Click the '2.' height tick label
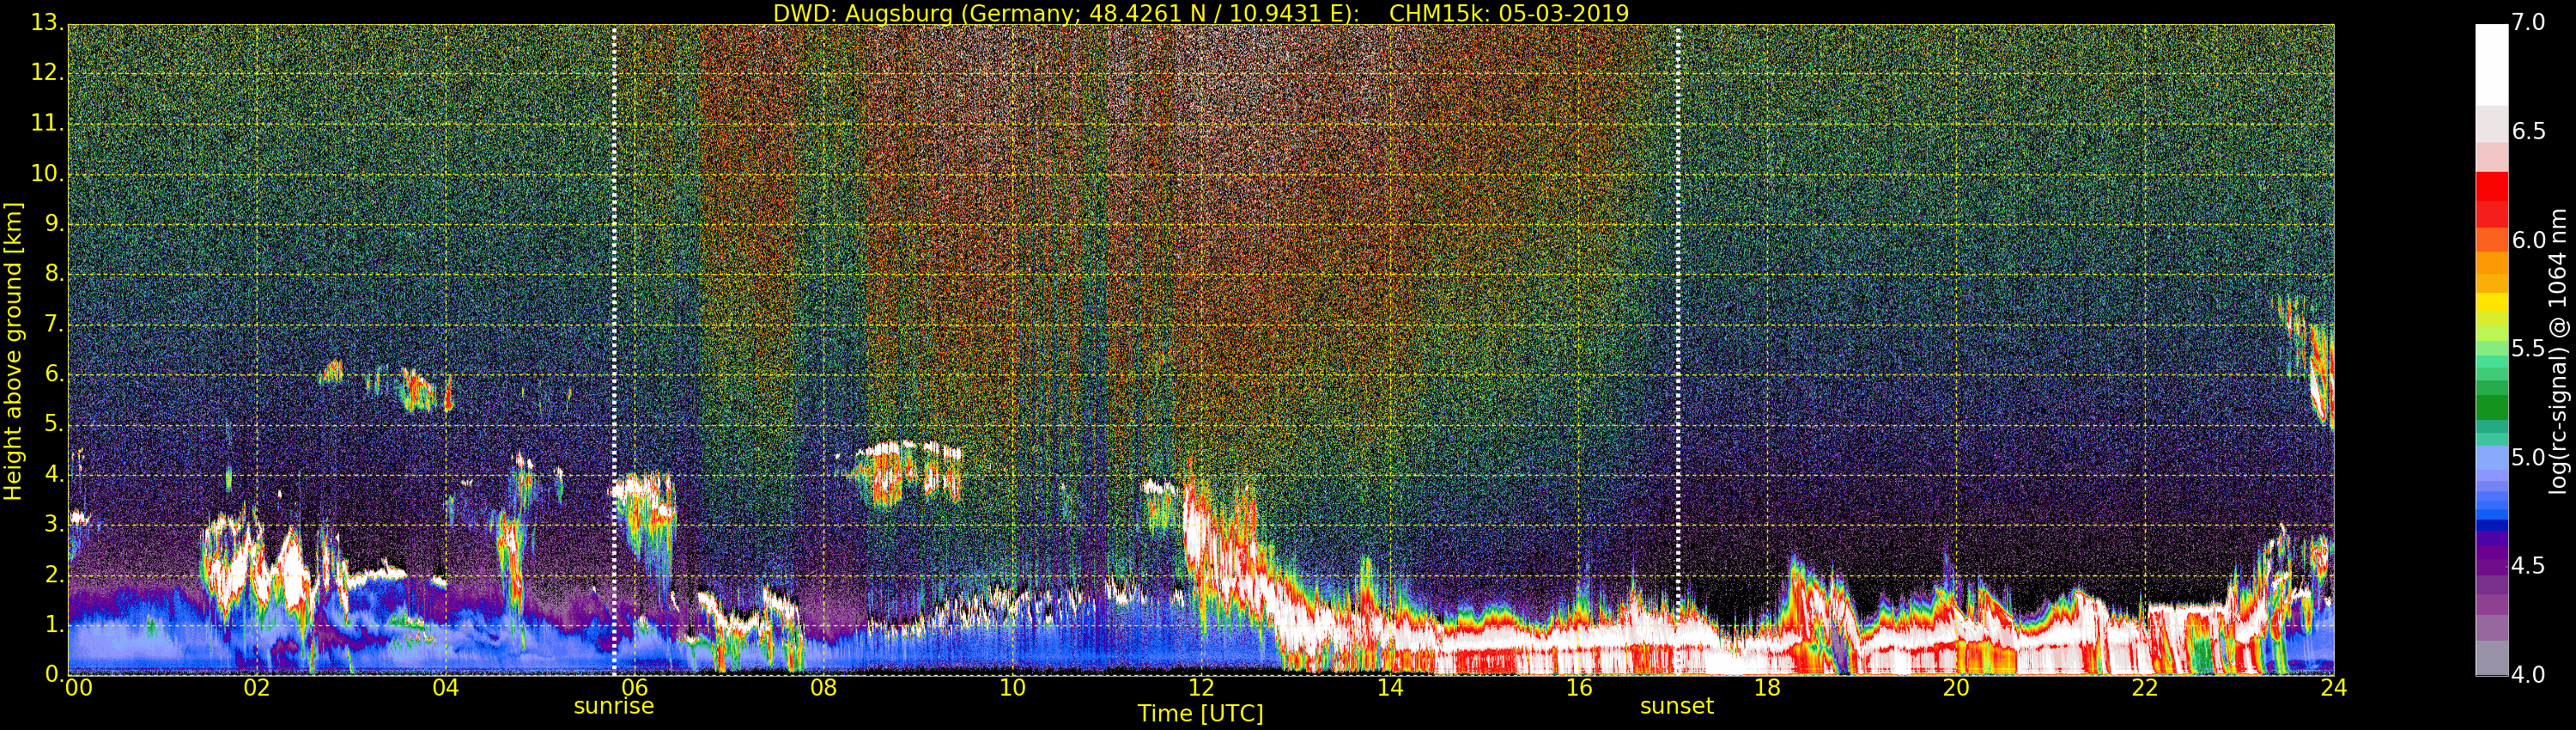 coord(54,575)
